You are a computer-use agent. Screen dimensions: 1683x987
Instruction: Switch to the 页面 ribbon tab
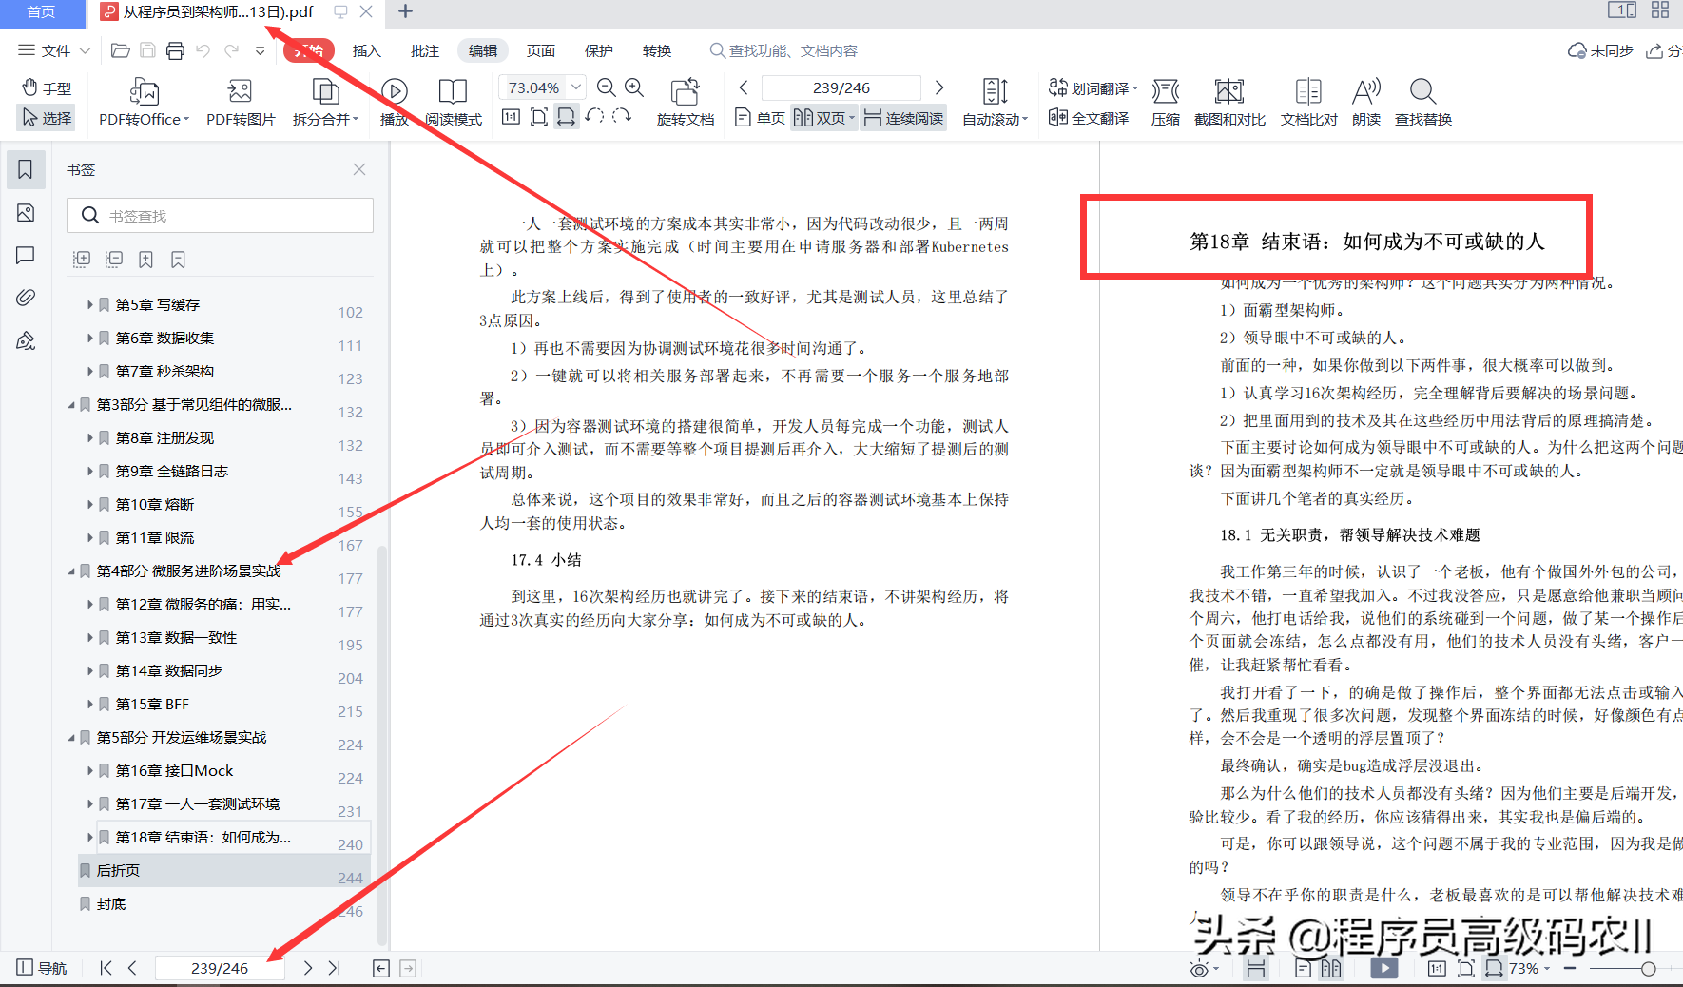(541, 50)
